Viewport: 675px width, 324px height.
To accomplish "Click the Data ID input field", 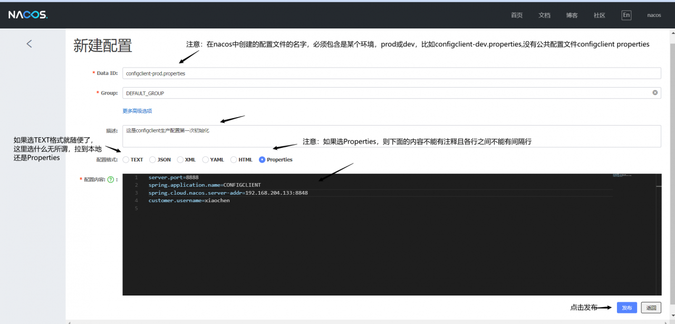I will tap(369, 73).
